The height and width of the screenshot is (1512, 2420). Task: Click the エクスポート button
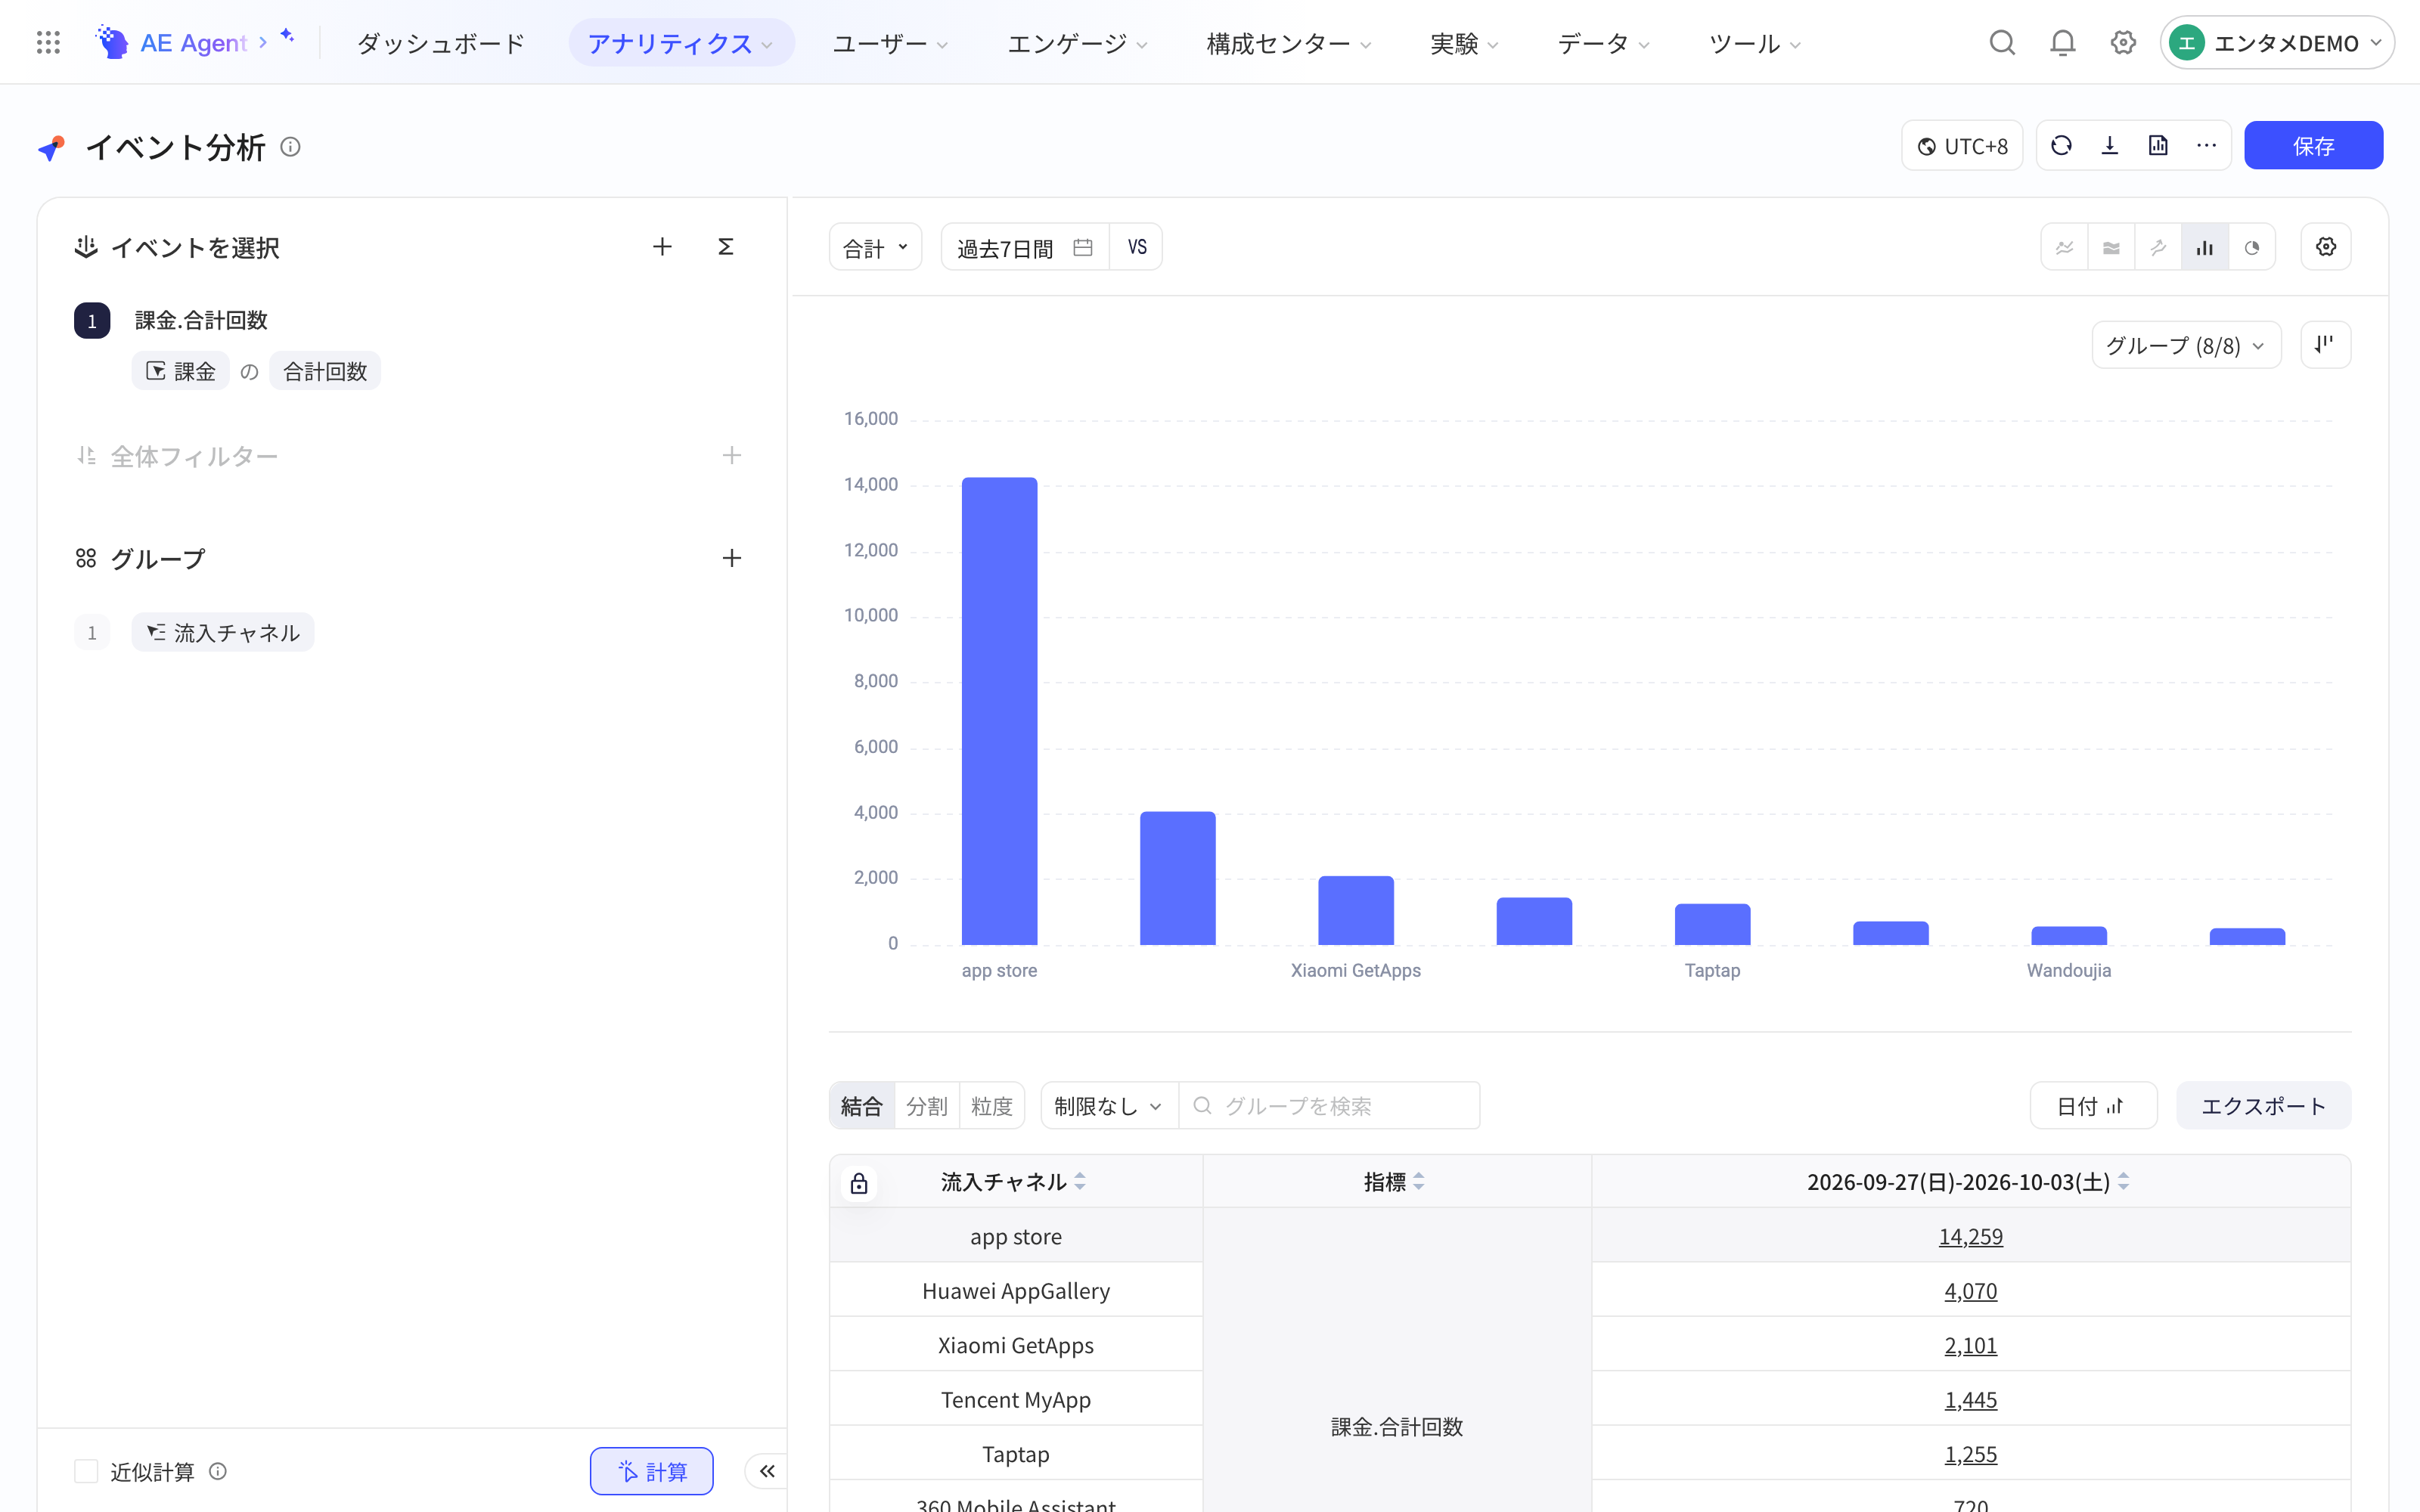[x=2264, y=1106]
